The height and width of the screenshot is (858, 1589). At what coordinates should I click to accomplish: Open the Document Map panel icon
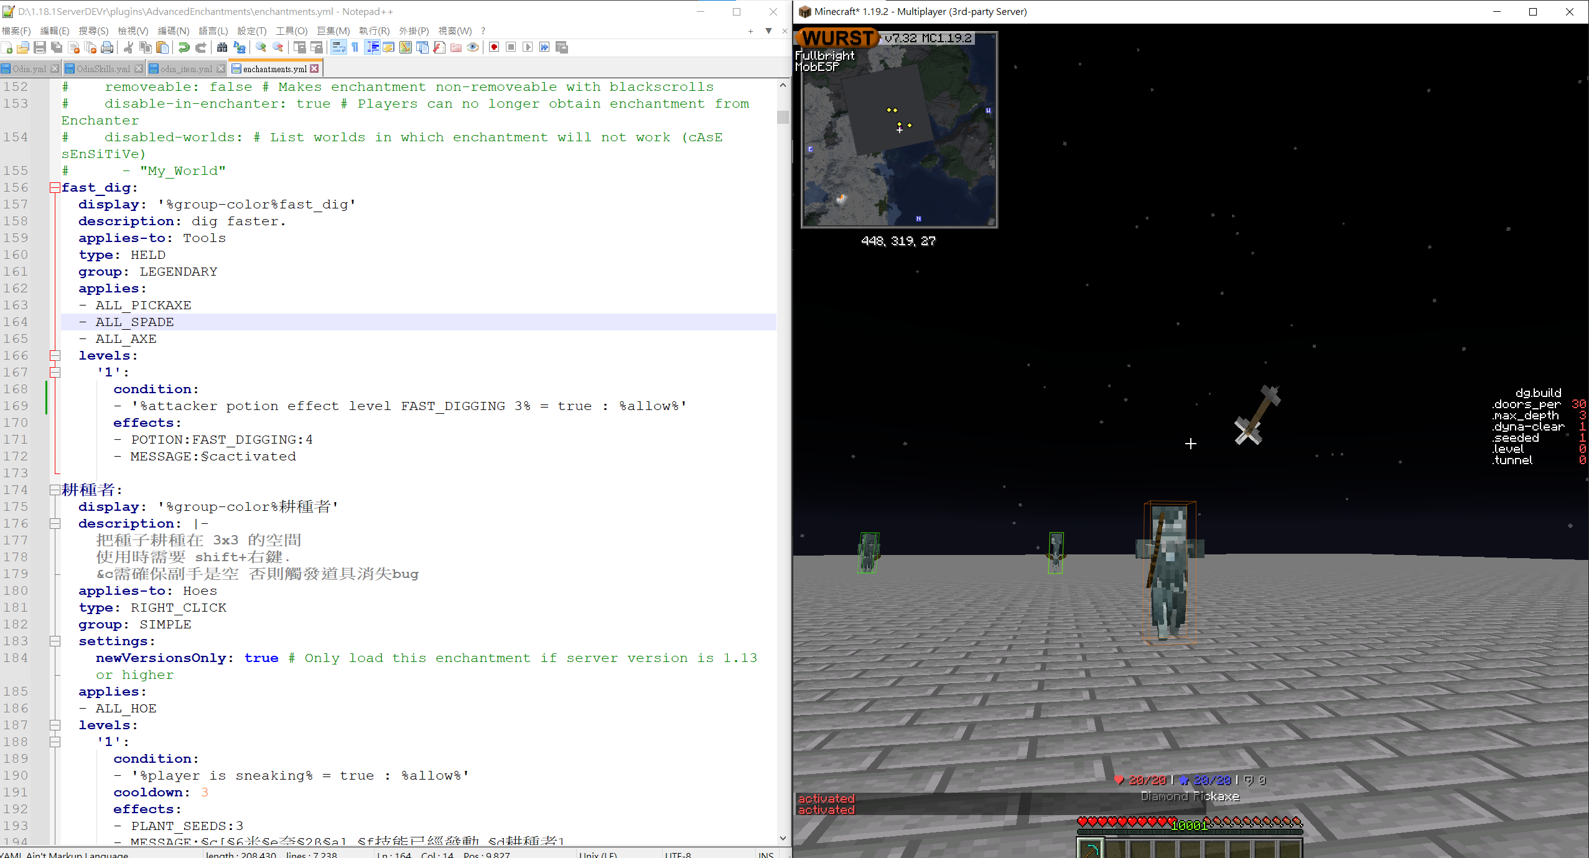(x=405, y=47)
